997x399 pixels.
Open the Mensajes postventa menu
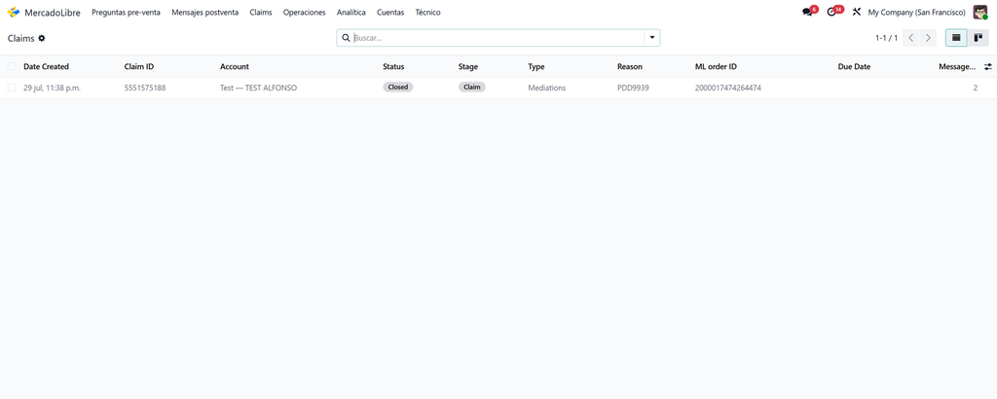pyautogui.click(x=204, y=12)
